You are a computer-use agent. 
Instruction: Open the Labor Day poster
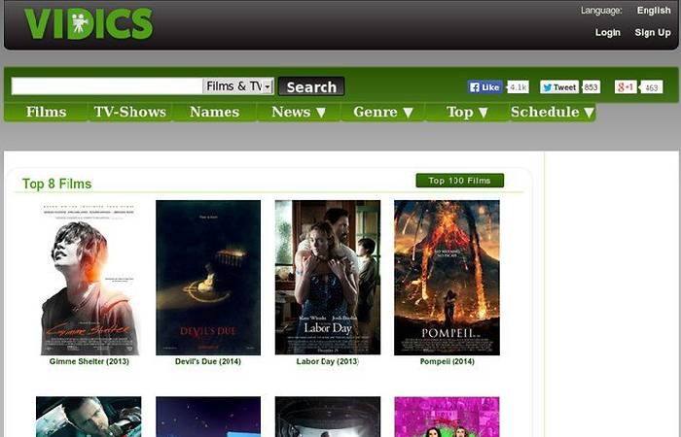[328, 278]
